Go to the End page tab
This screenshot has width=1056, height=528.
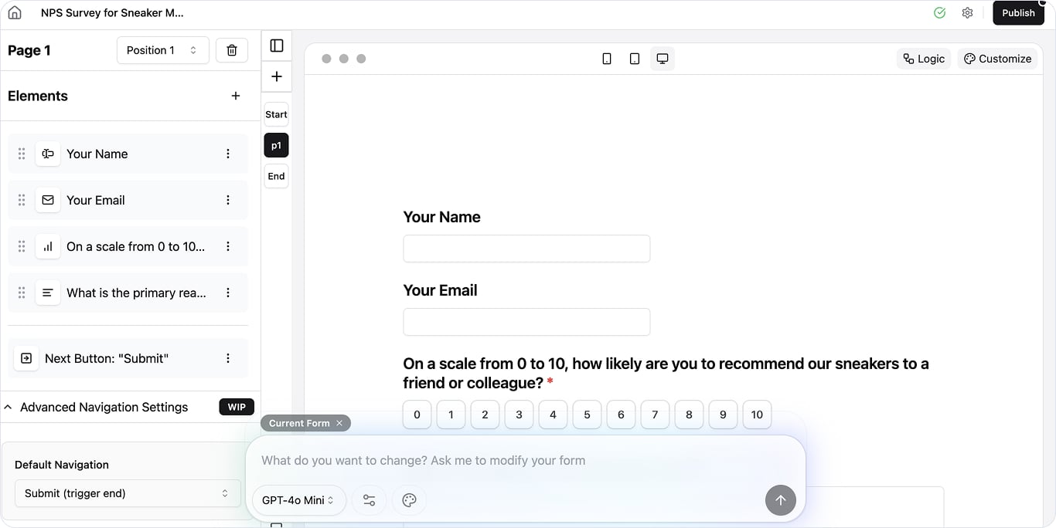(276, 176)
